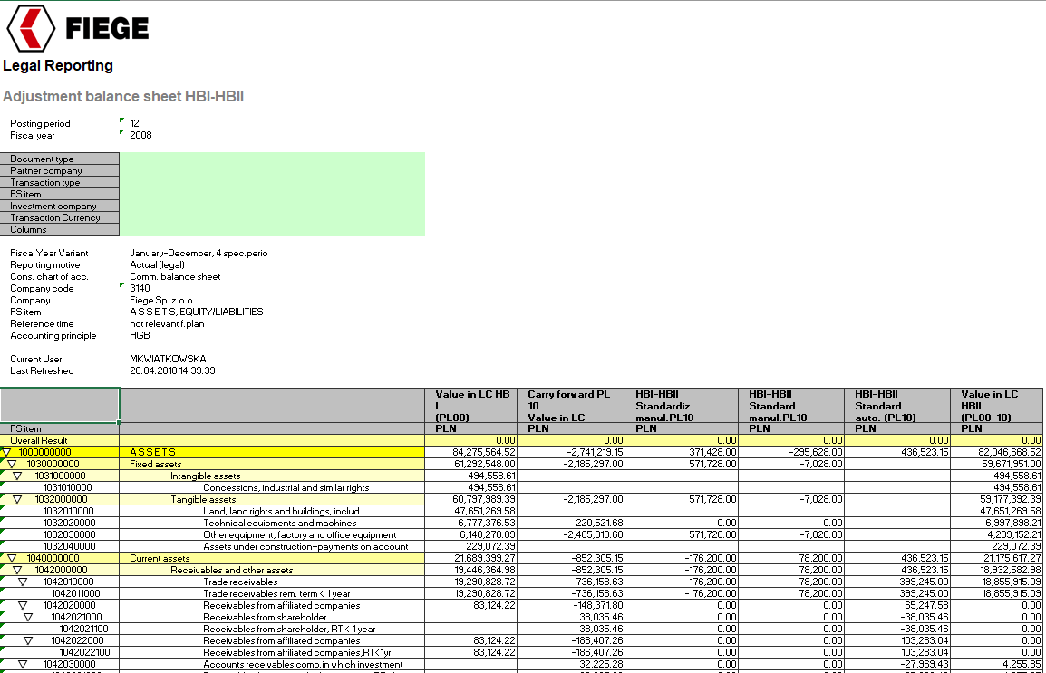1046x673 pixels.
Task: Select the account number 1031010000
Action: 68,487
